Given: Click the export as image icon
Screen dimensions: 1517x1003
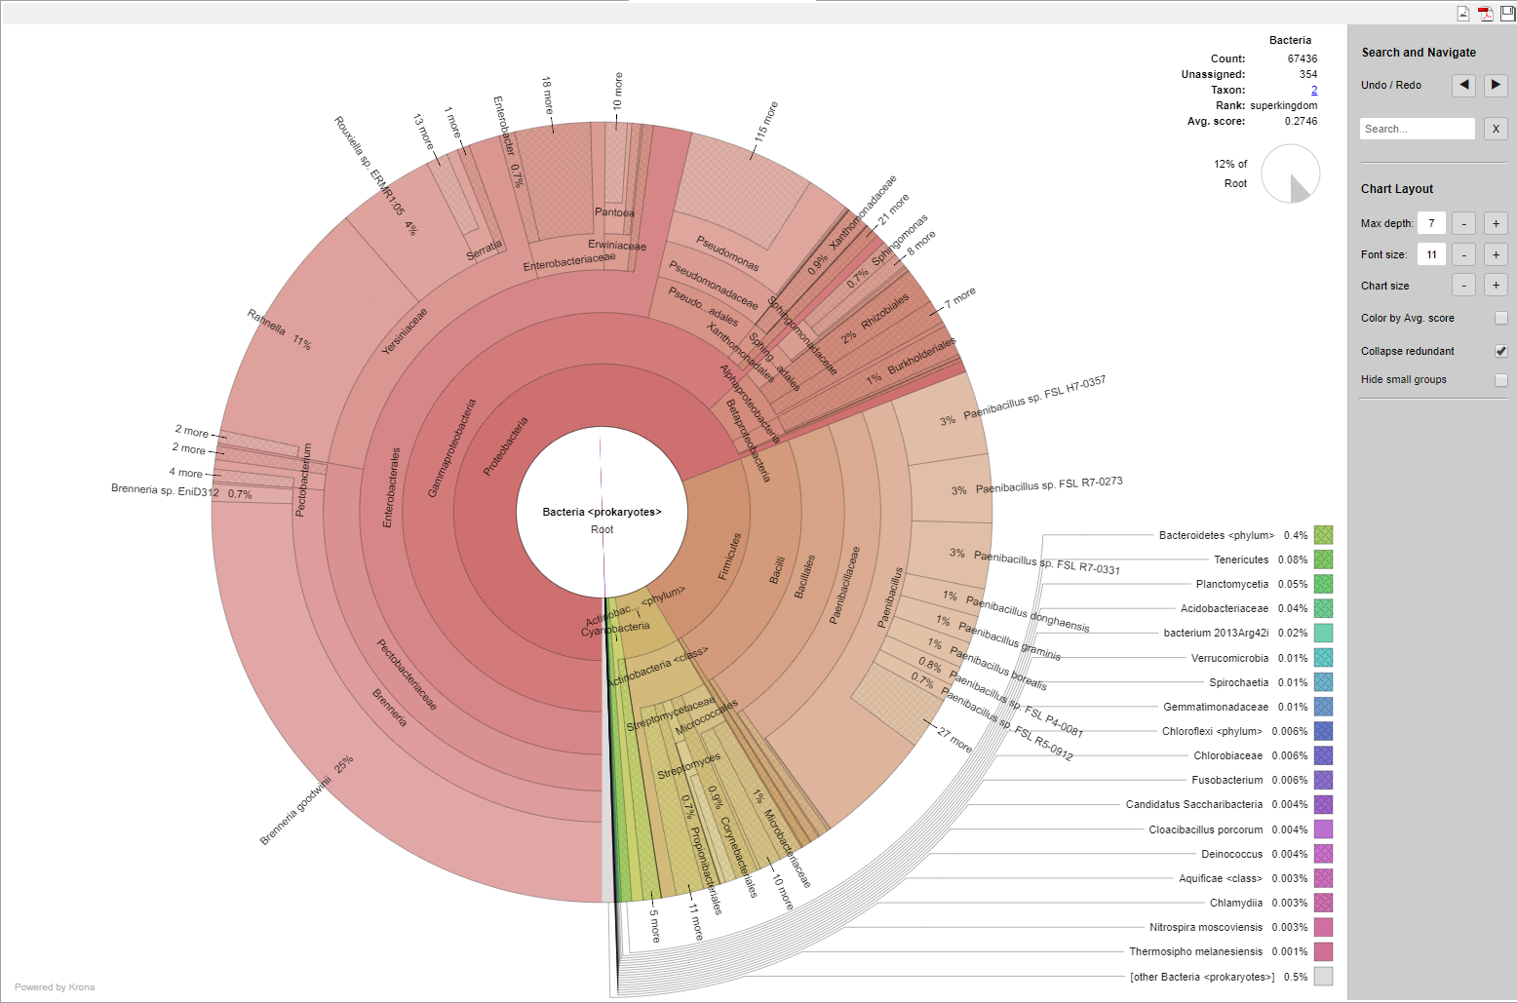Looking at the screenshot, I should click(x=1462, y=13).
